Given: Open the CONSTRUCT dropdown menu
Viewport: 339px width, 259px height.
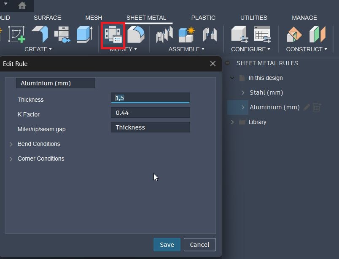Looking at the screenshot, I should [307, 49].
